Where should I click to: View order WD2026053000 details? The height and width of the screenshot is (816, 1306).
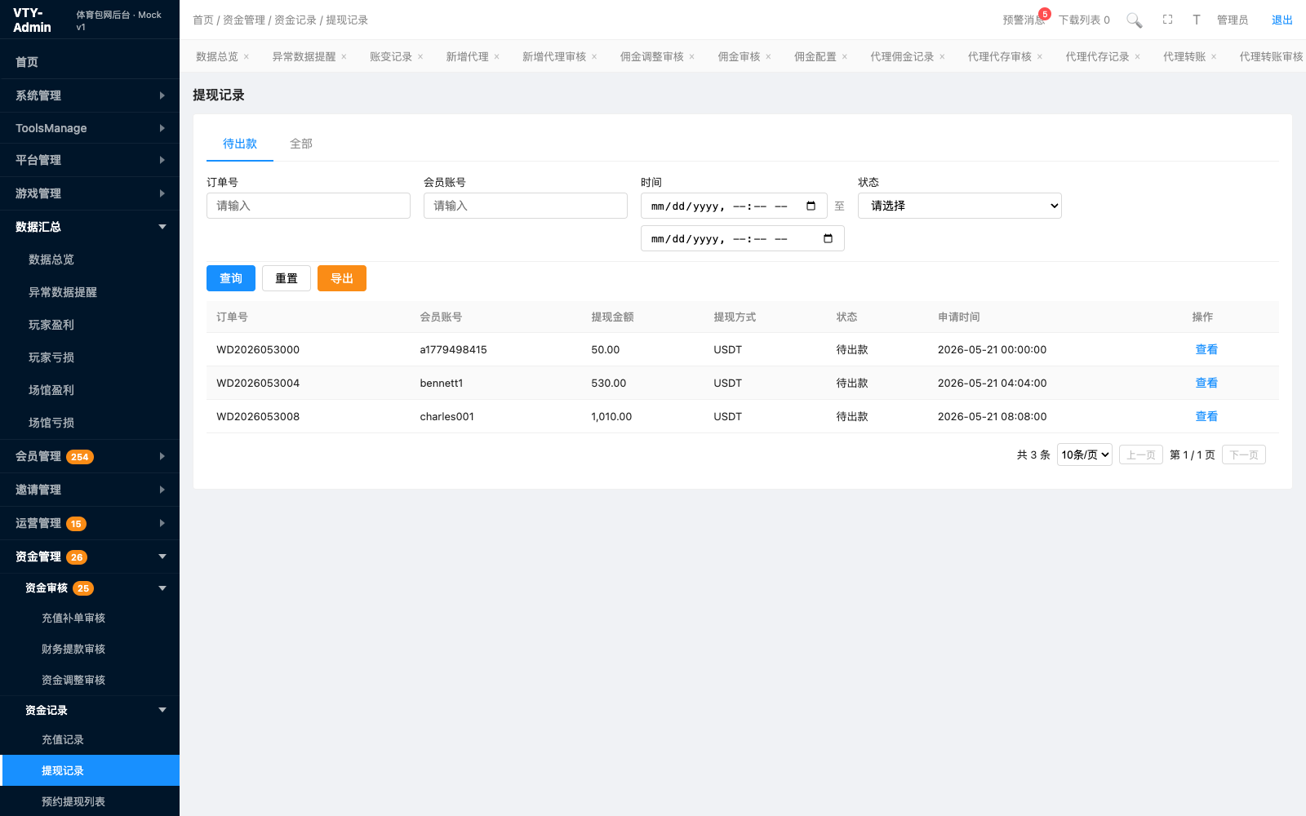point(1206,349)
